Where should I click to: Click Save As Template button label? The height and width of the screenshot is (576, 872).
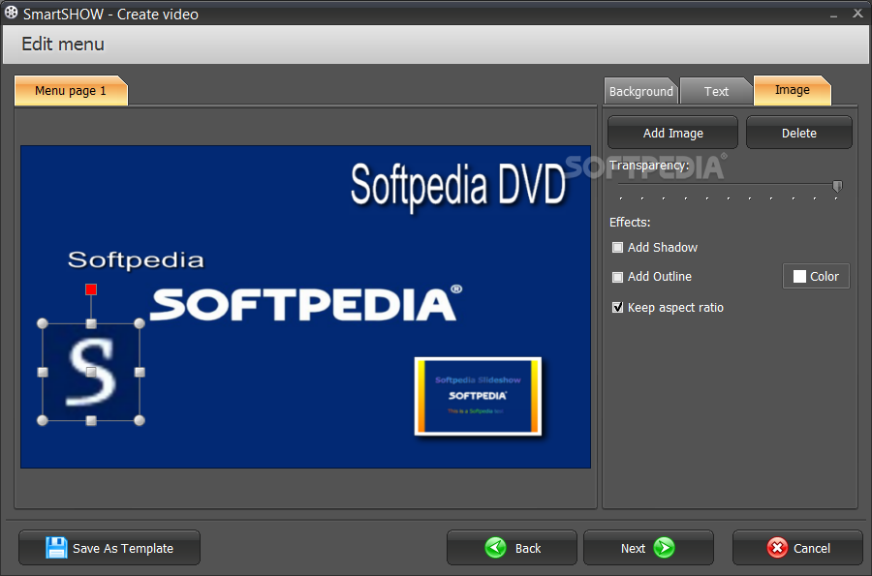123,548
